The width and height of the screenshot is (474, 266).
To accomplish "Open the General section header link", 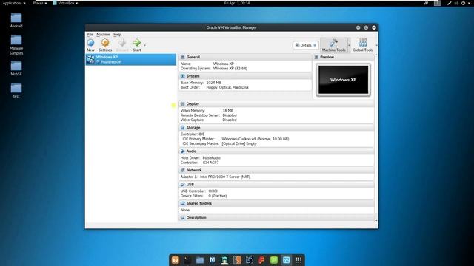I will click(193, 57).
